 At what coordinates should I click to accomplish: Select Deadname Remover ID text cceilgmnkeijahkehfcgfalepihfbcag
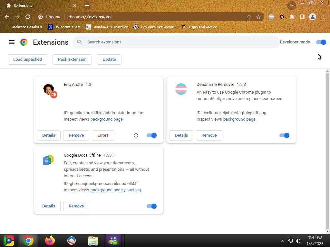[x=234, y=113]
